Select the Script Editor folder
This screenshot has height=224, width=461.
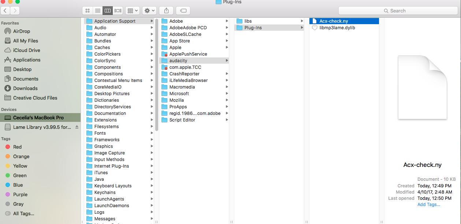pos(194,120)
